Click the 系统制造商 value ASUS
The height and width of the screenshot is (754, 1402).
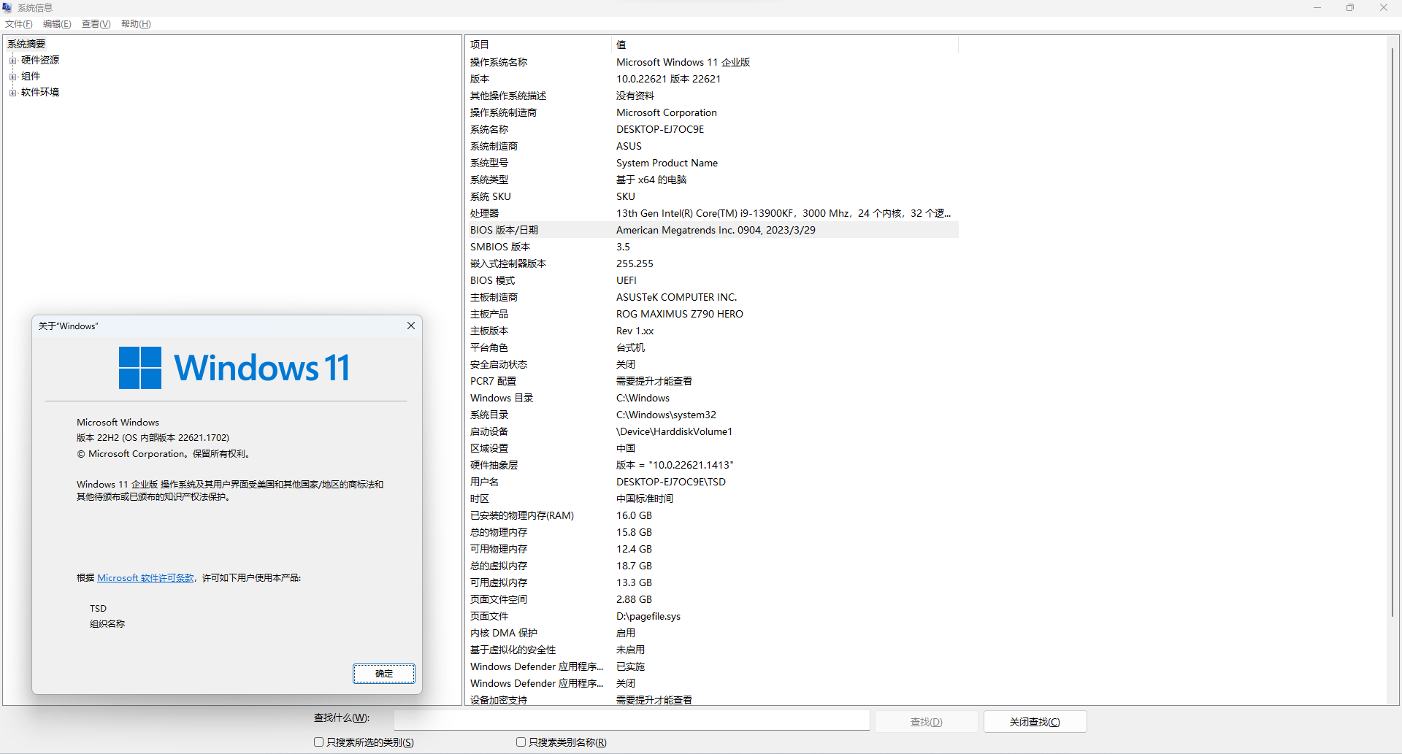point(629,146)
